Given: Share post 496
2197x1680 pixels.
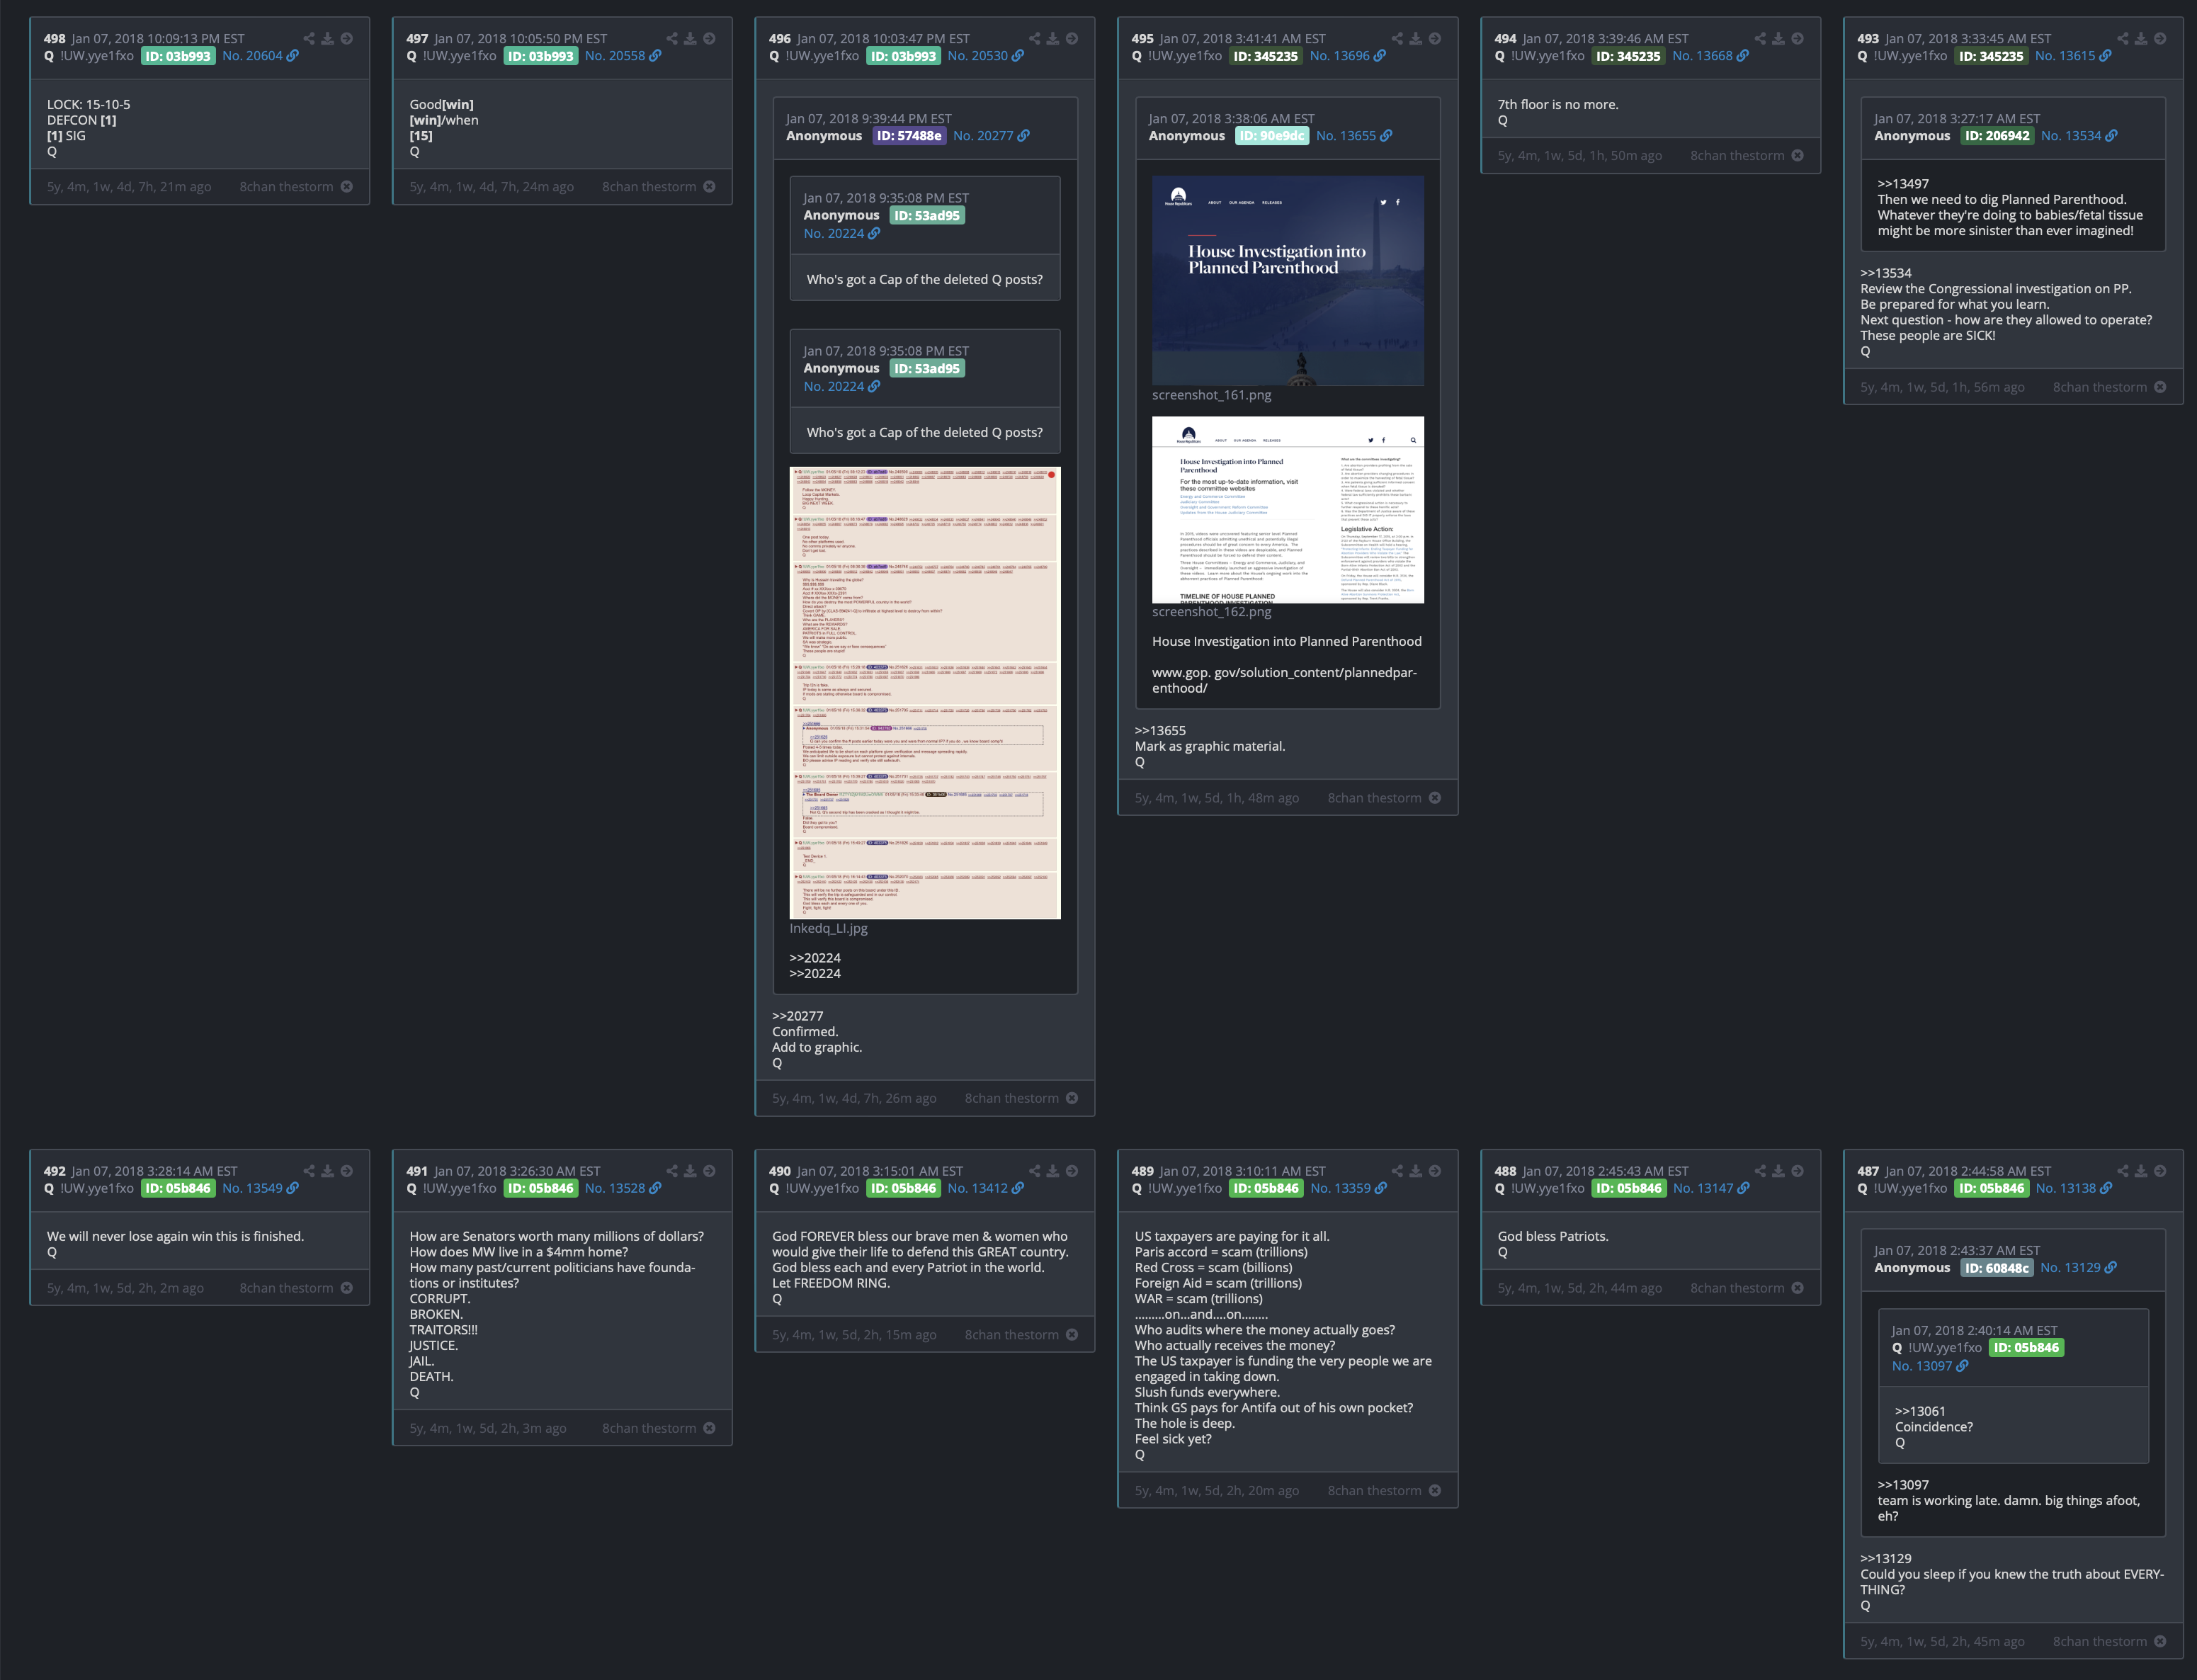Looking at the screenshot, I should pyautogui.click(x=1035, y=39).
